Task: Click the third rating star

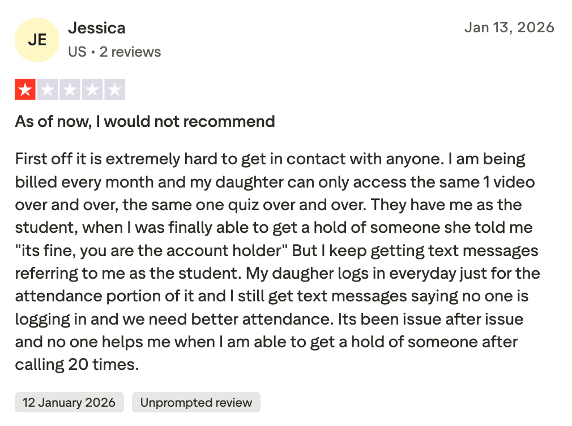Action: pos(70,90)
